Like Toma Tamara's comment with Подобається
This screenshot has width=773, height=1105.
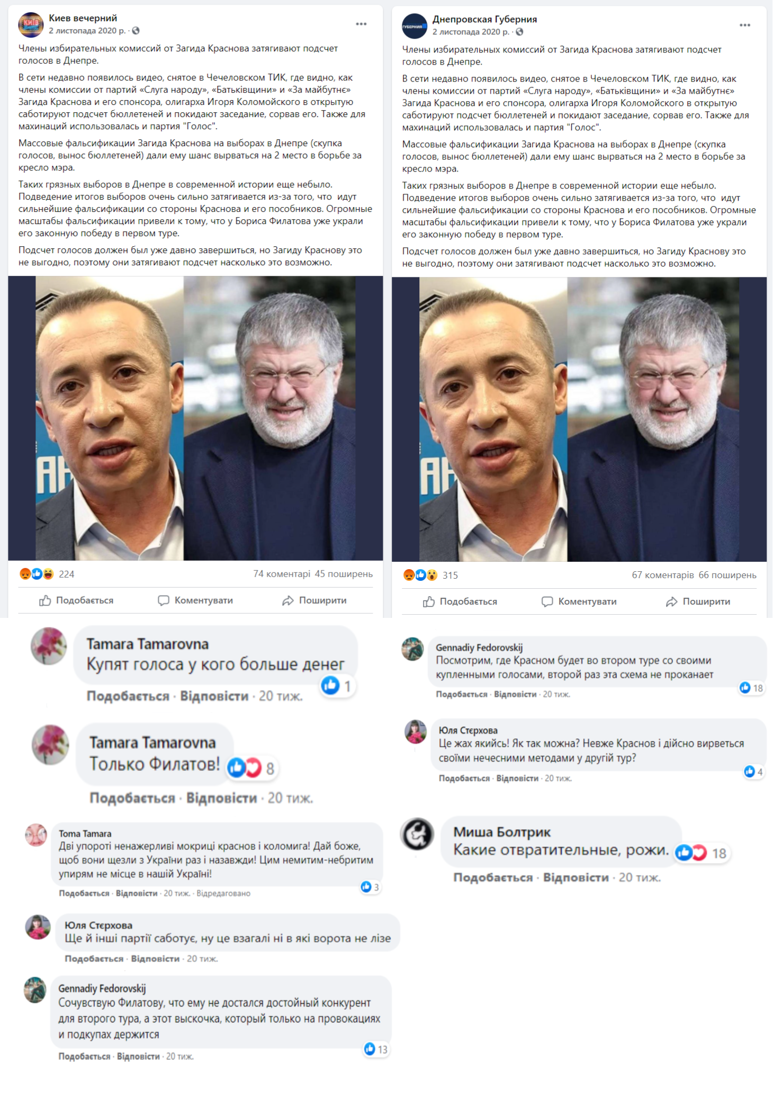point(84,893)
